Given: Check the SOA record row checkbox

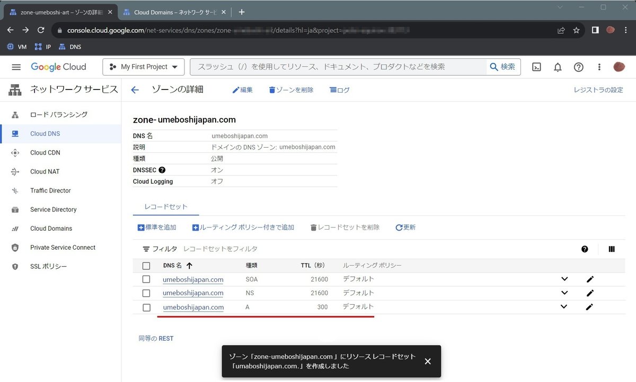Looking at the screenshot, I should click(x=146, y=279).
